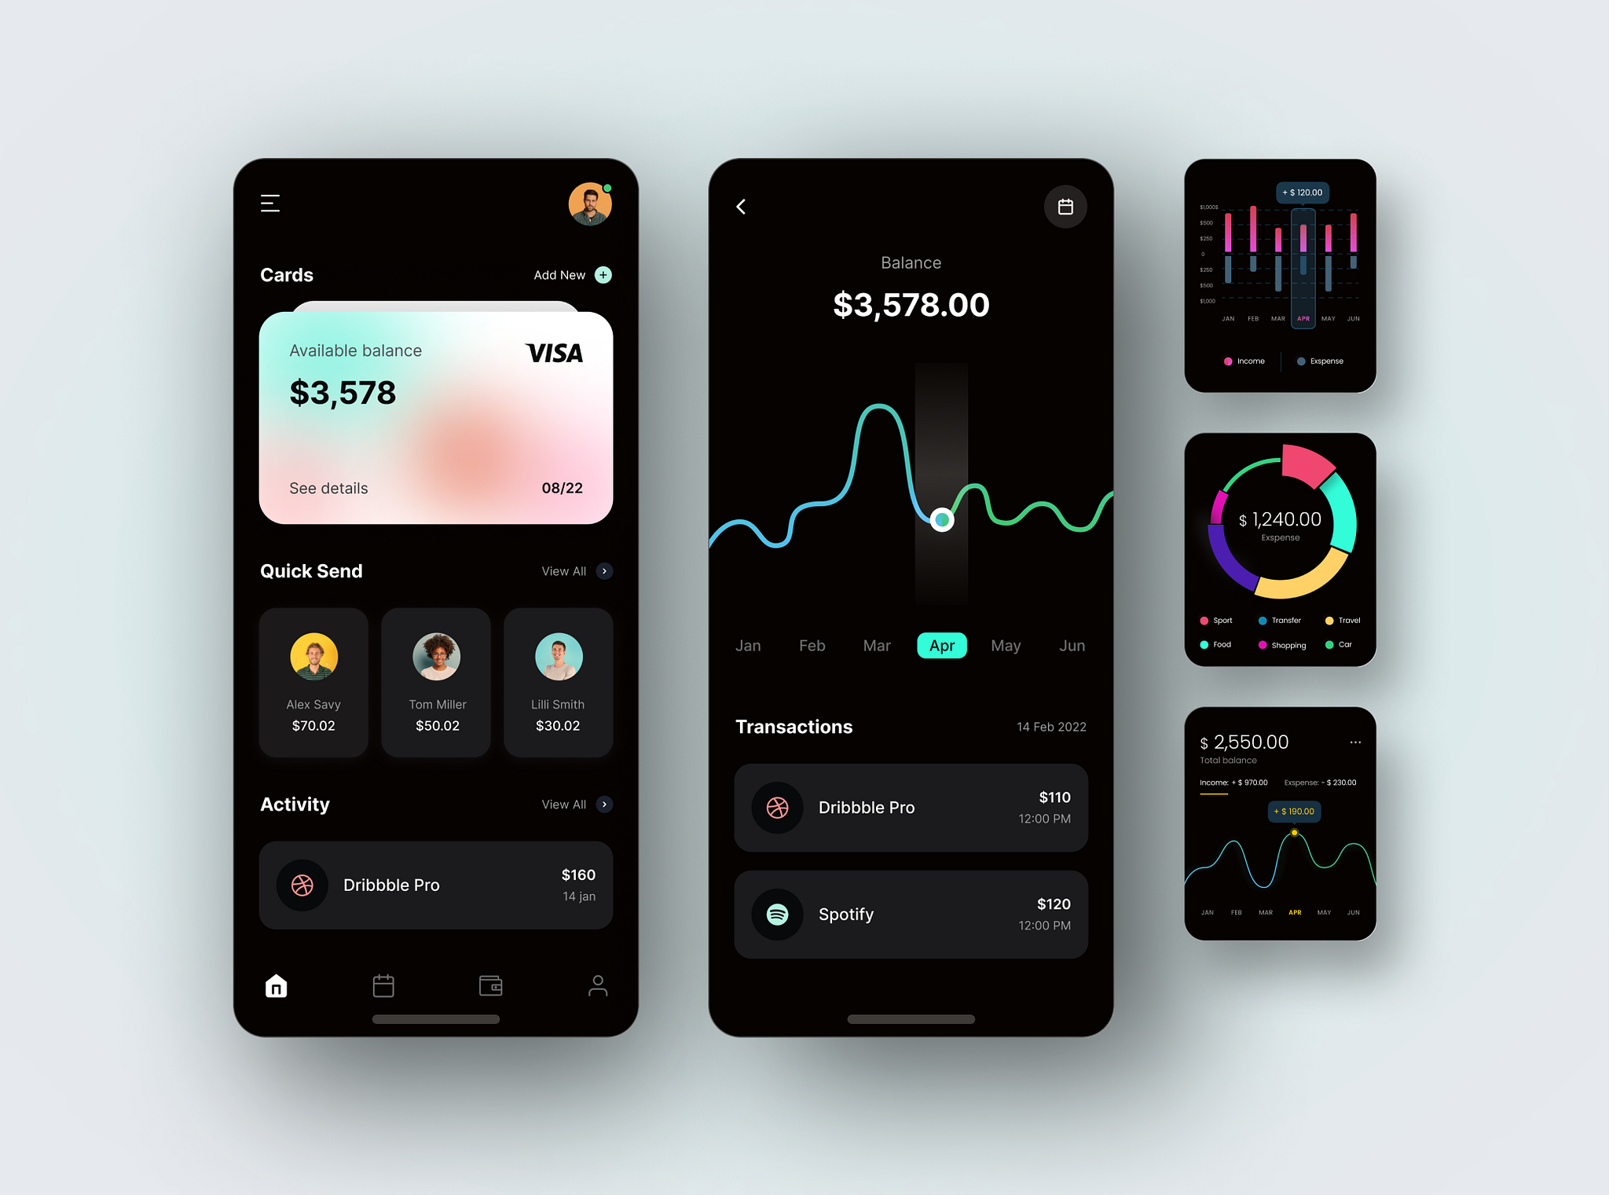Tap the calendar navigation icon
Screen dimensions: 1609x1195
1065,203
